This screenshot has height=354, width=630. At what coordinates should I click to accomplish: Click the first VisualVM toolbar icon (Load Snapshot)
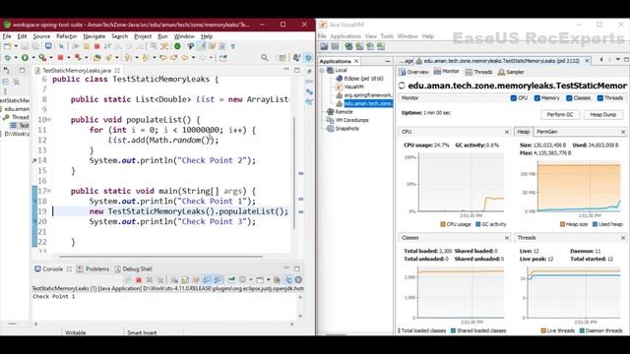pyautogui.click(x=324, y=46)
